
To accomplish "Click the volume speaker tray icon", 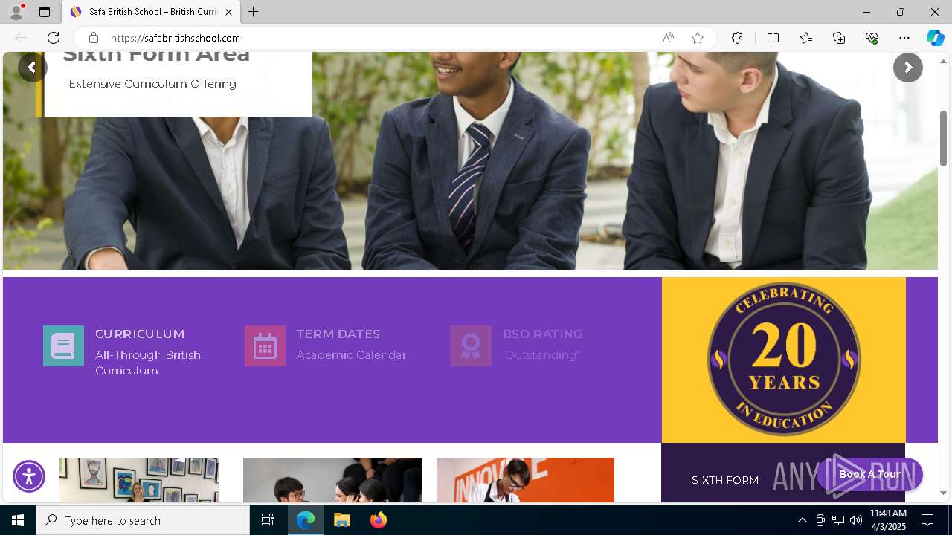I will (856, 520).
